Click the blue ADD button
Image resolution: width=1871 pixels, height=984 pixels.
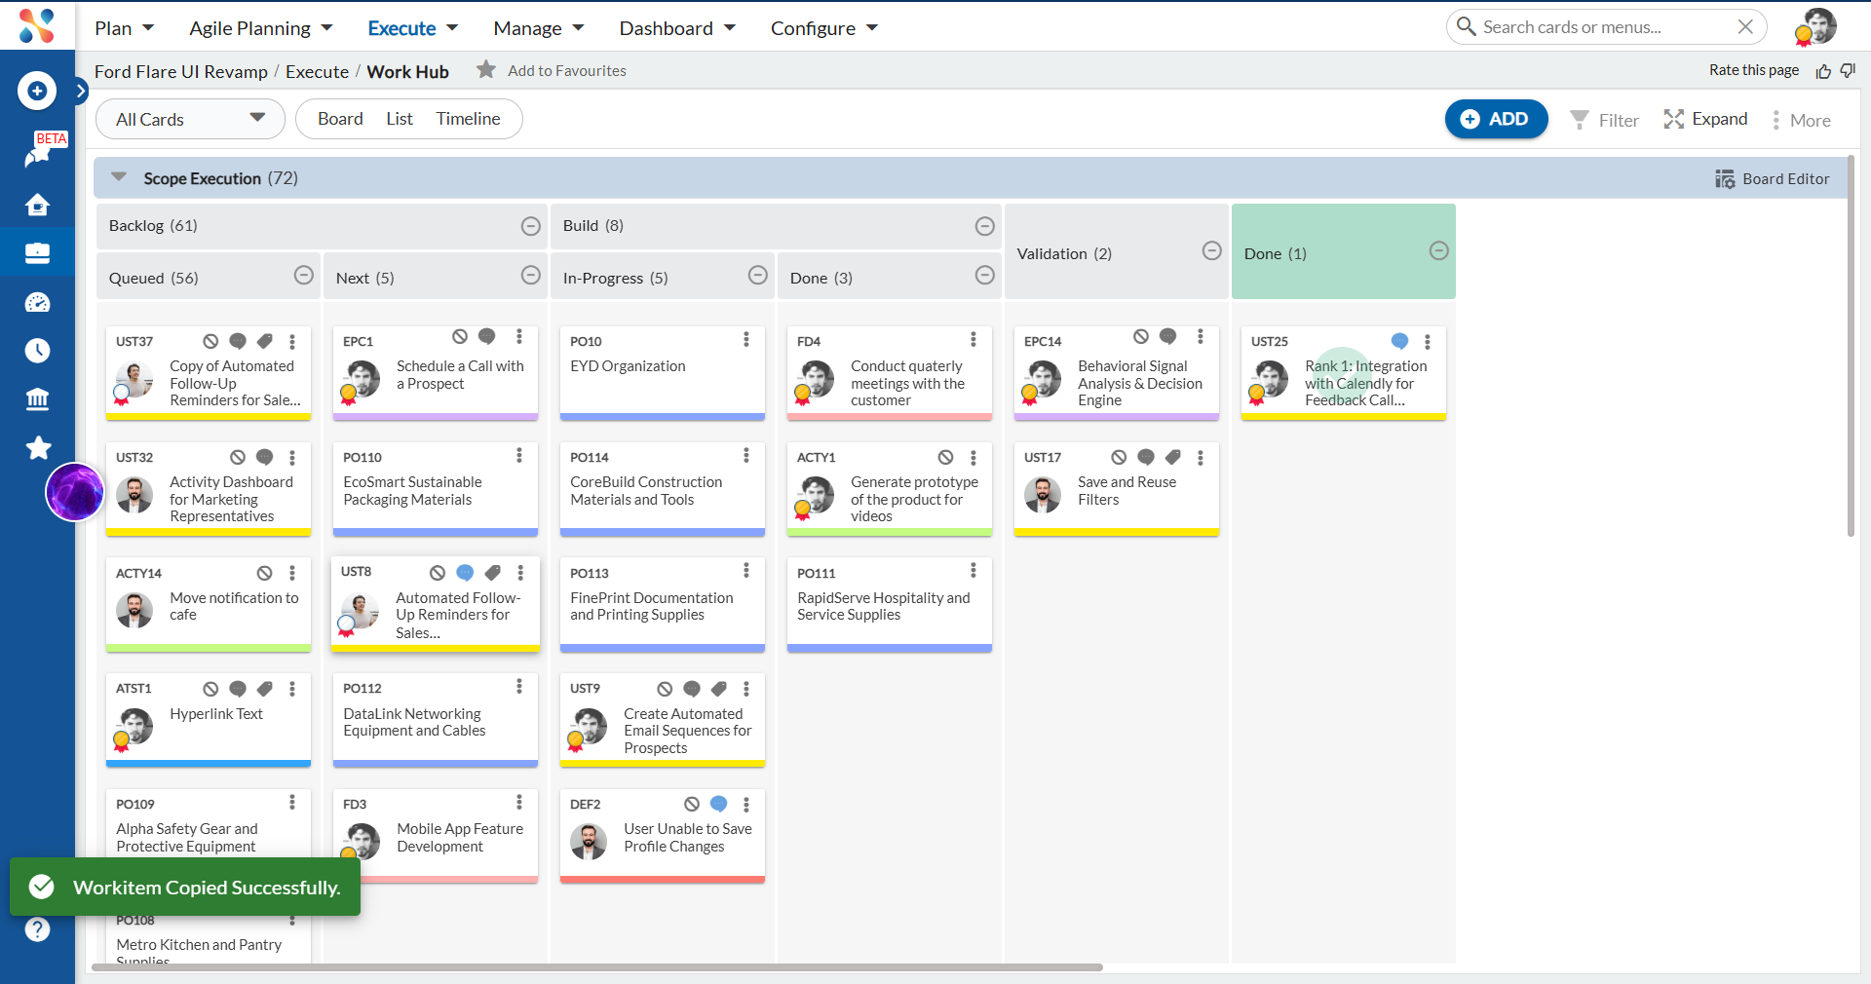1496,119
